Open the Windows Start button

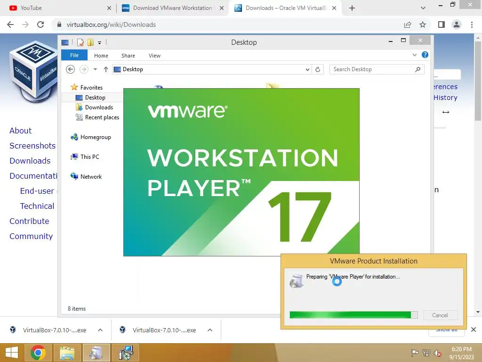[x=12, y=353]
